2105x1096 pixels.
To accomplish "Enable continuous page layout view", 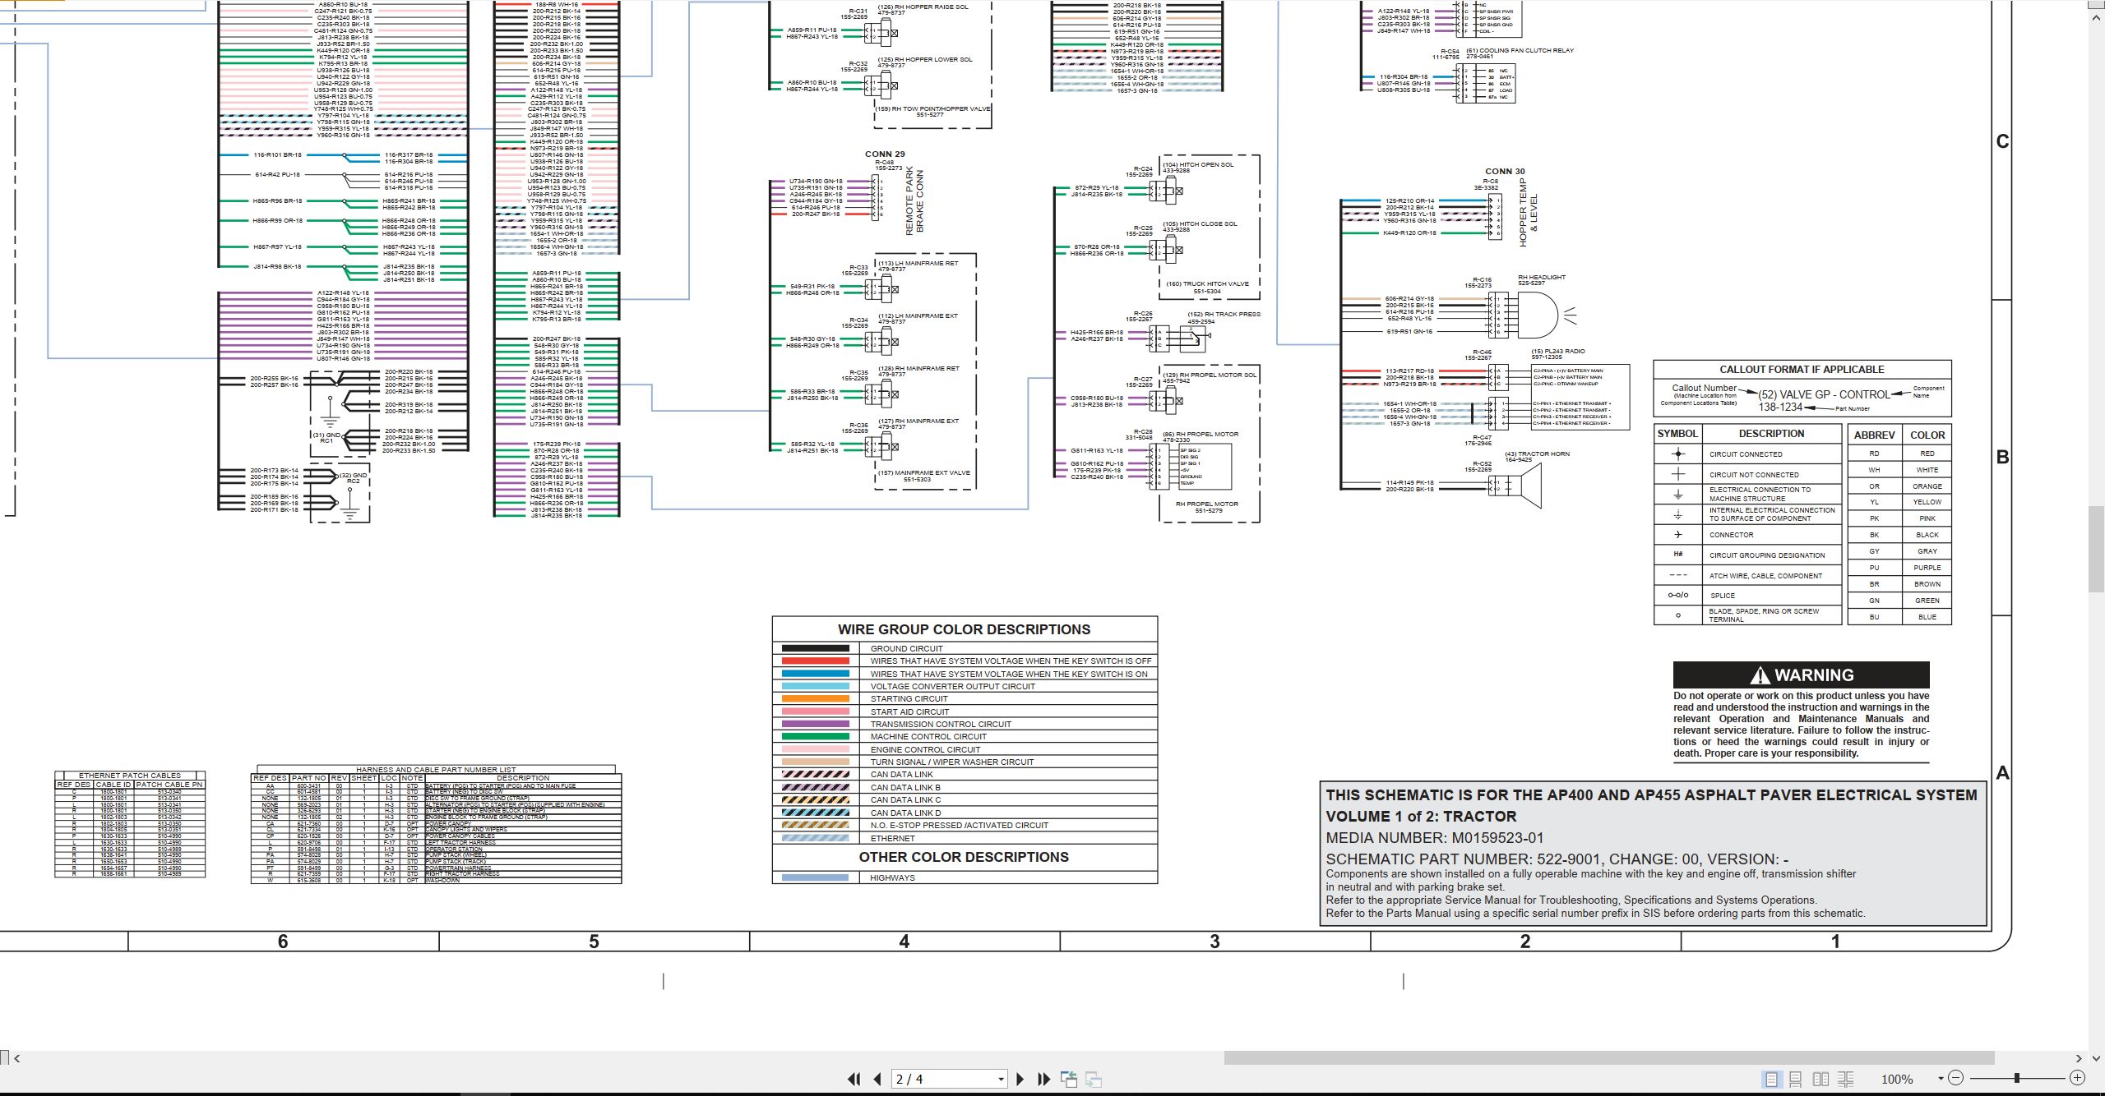I will 1796,1079.
